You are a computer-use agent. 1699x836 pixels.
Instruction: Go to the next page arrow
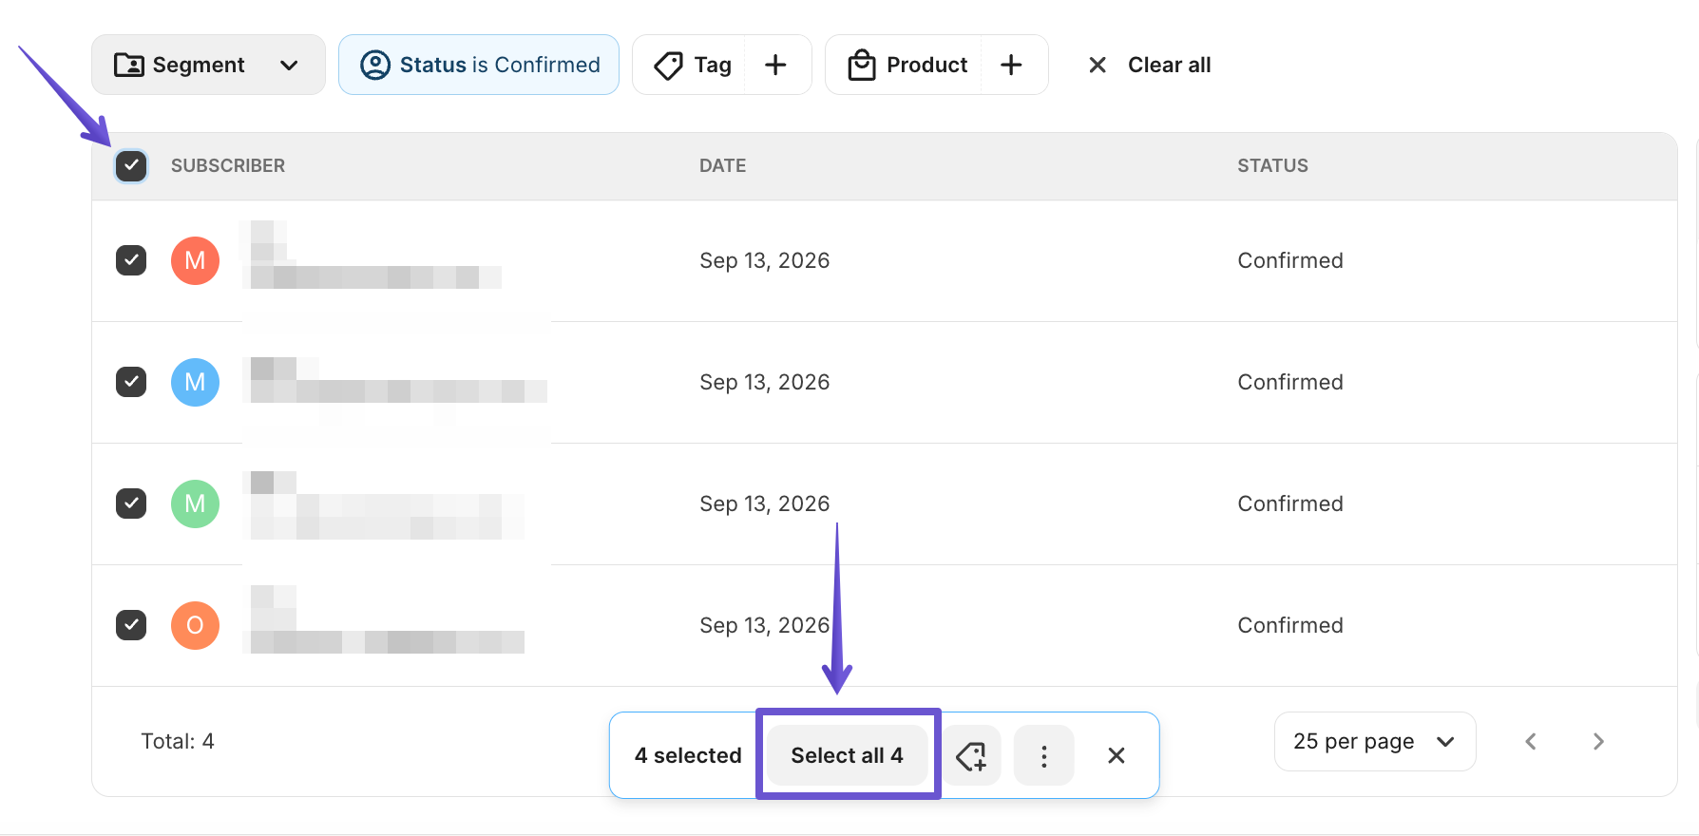pyautogui.click(x=1598, y=741)
